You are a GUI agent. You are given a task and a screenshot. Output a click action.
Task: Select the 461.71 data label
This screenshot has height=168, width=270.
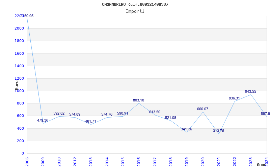point(90,121)
